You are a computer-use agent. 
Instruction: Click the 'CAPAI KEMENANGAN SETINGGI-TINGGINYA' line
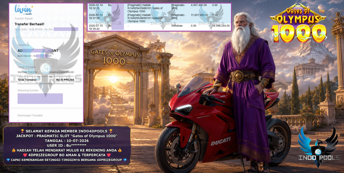click(x=67, y=160)
